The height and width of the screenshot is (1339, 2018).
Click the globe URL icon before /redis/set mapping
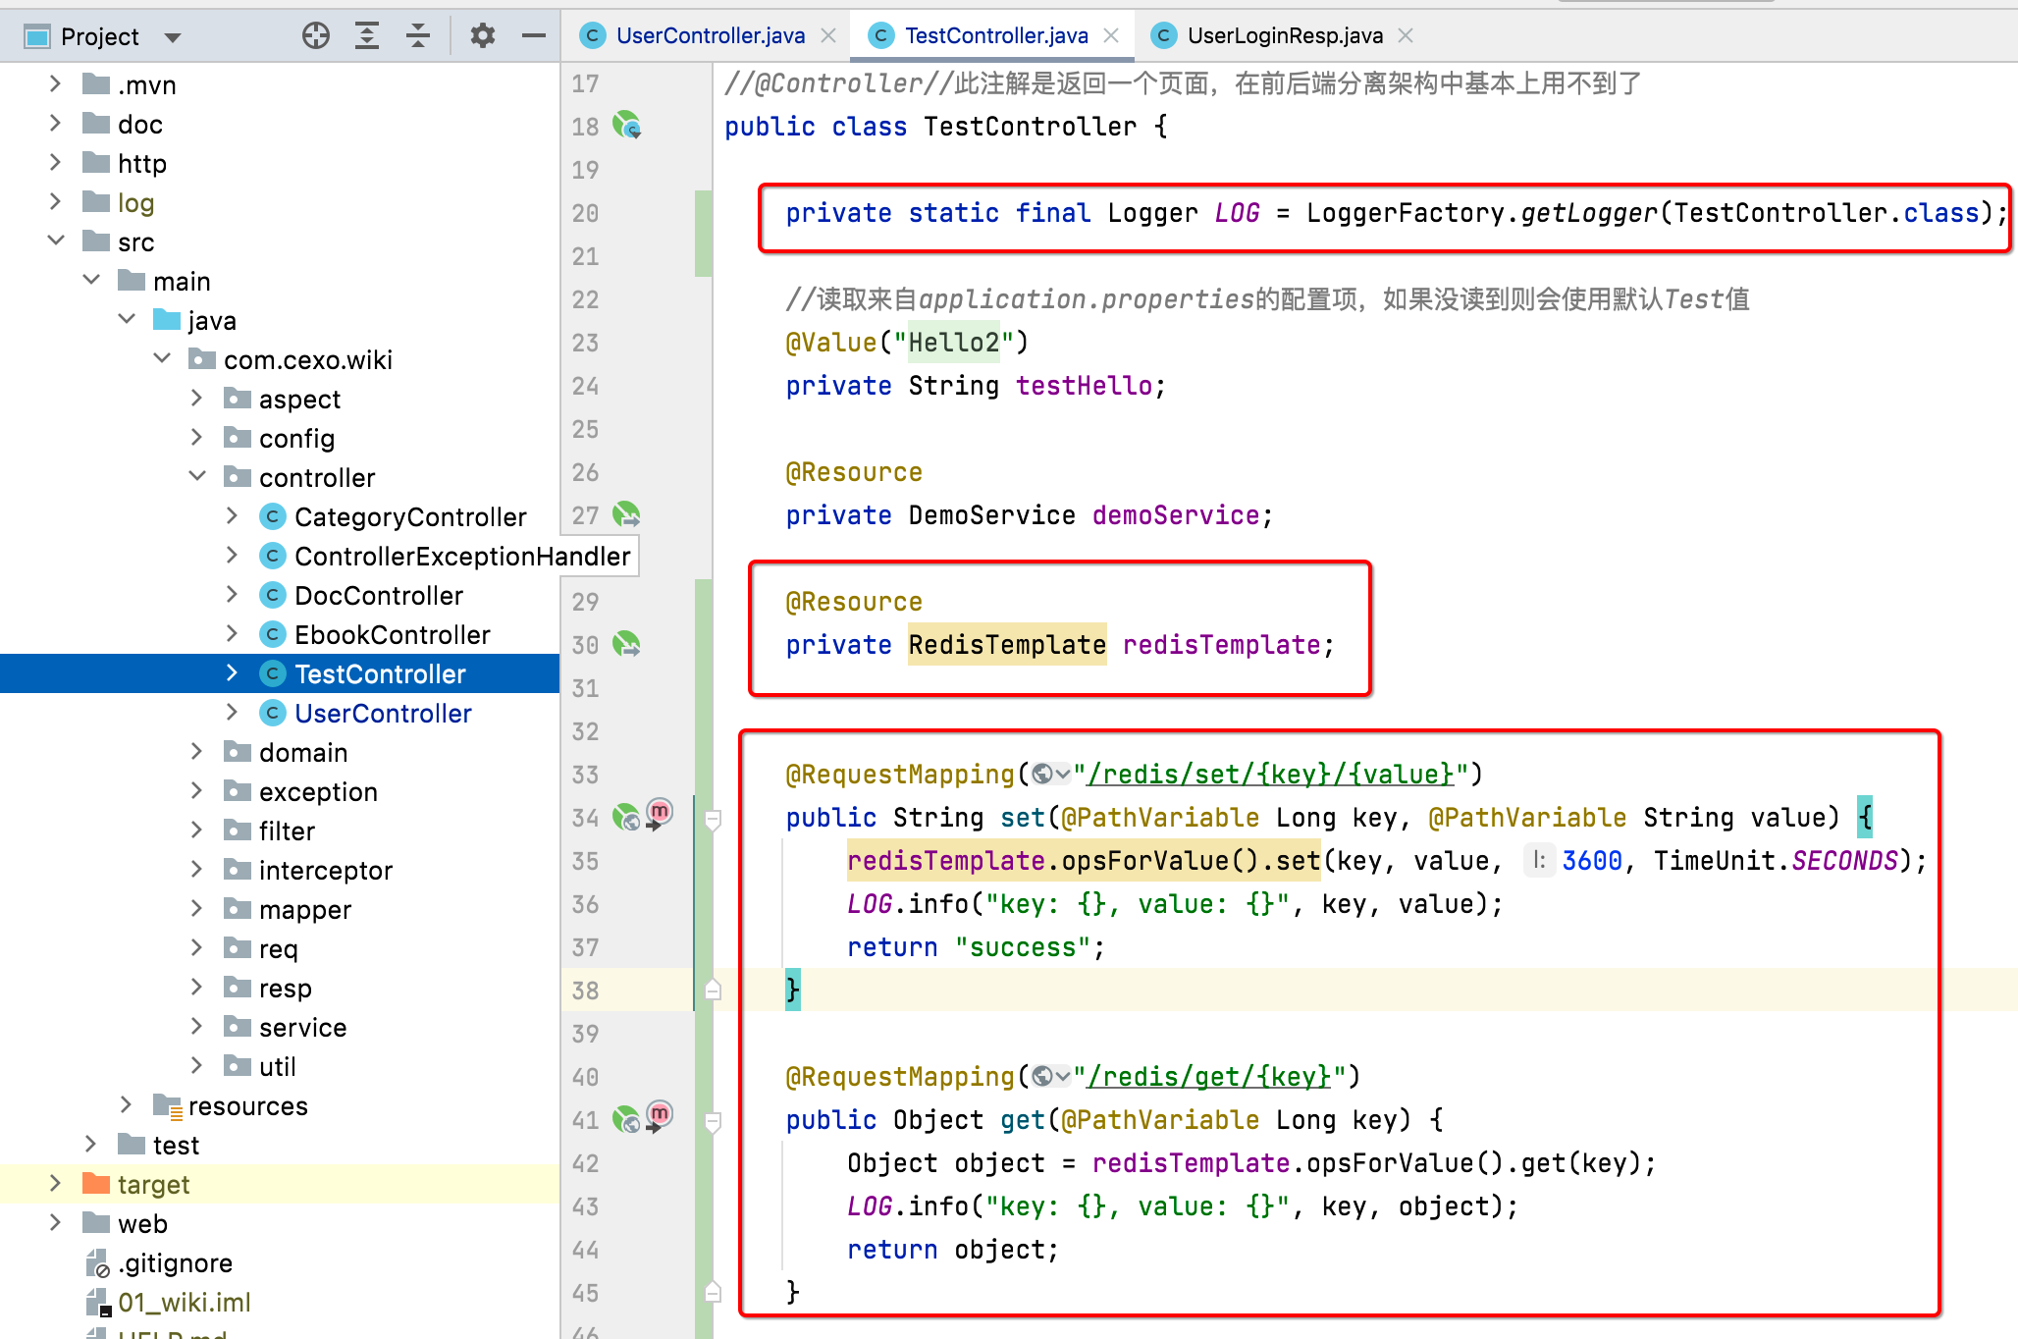click(1043, 775)
